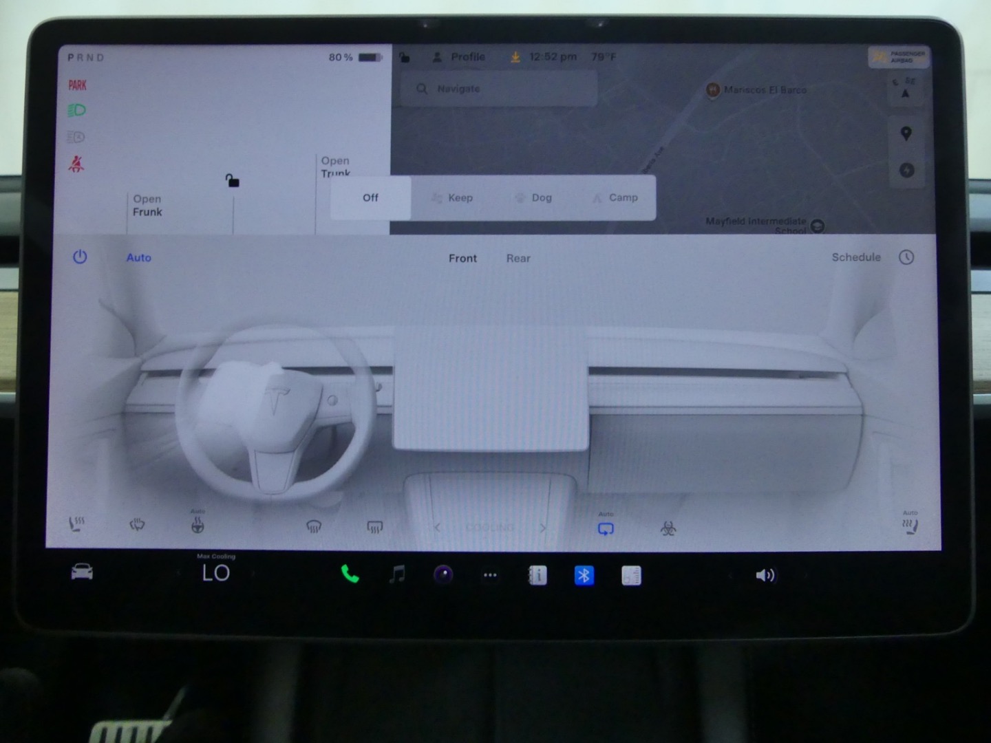Toggle the Bioweapon Defense Mode icon
This screenshot has height=743, width=991.
pyautogui.click(x=668, y=528)
